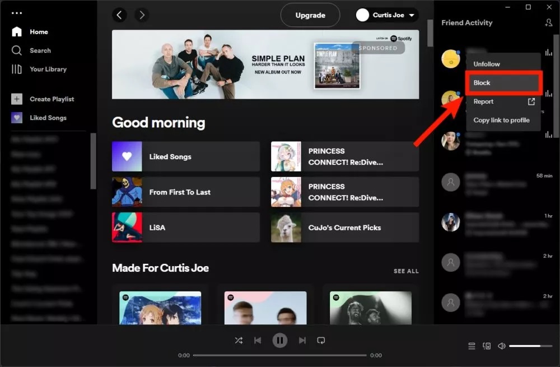
Task: Open the play queue panel
Action: click(471, 346)
